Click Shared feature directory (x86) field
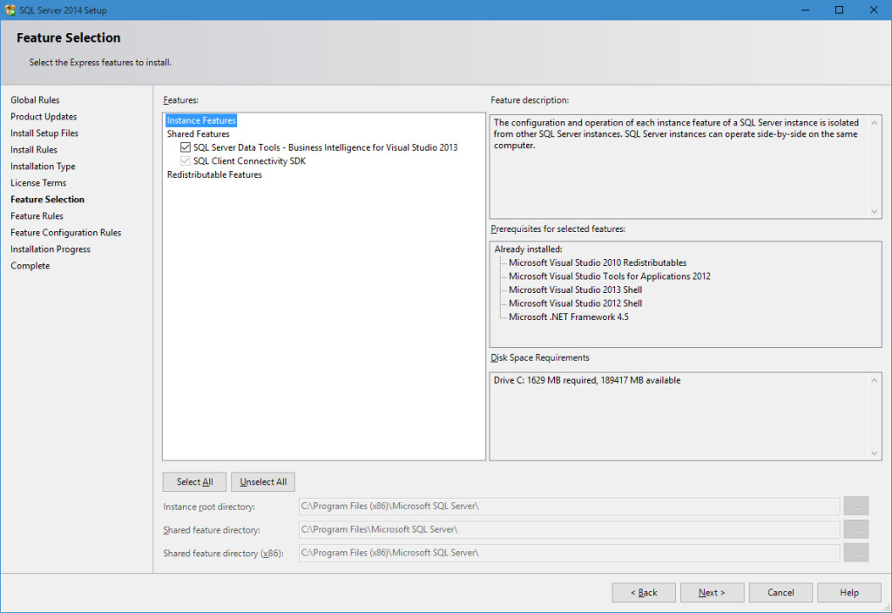This screenshot has width=892, height=613. point(569,553)
